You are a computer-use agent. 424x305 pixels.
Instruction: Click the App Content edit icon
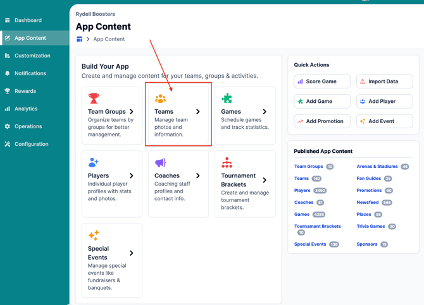coord(8,38)
